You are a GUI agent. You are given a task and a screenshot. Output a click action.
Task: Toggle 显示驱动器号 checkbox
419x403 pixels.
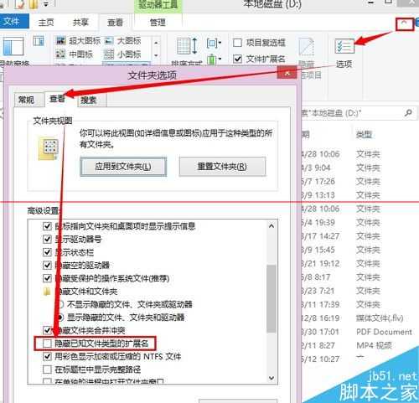47,239
